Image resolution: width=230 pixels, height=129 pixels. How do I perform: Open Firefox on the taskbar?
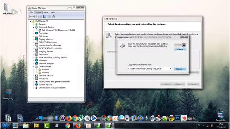(x=78, y=126)
